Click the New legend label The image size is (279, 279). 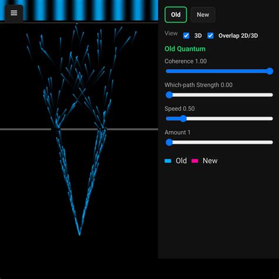tap(210, 161)
